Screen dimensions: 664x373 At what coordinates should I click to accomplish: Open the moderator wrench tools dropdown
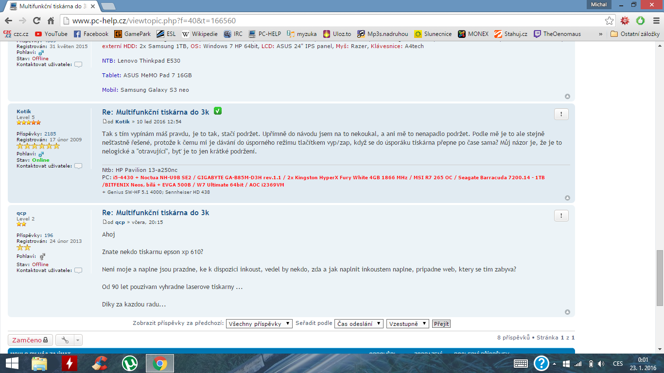click(69, 340)
